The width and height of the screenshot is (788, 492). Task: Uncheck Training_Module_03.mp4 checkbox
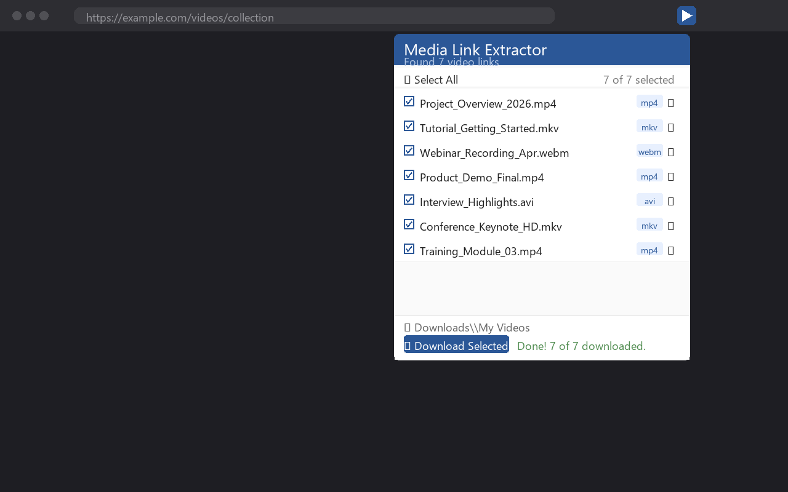[x=409, y=249]
